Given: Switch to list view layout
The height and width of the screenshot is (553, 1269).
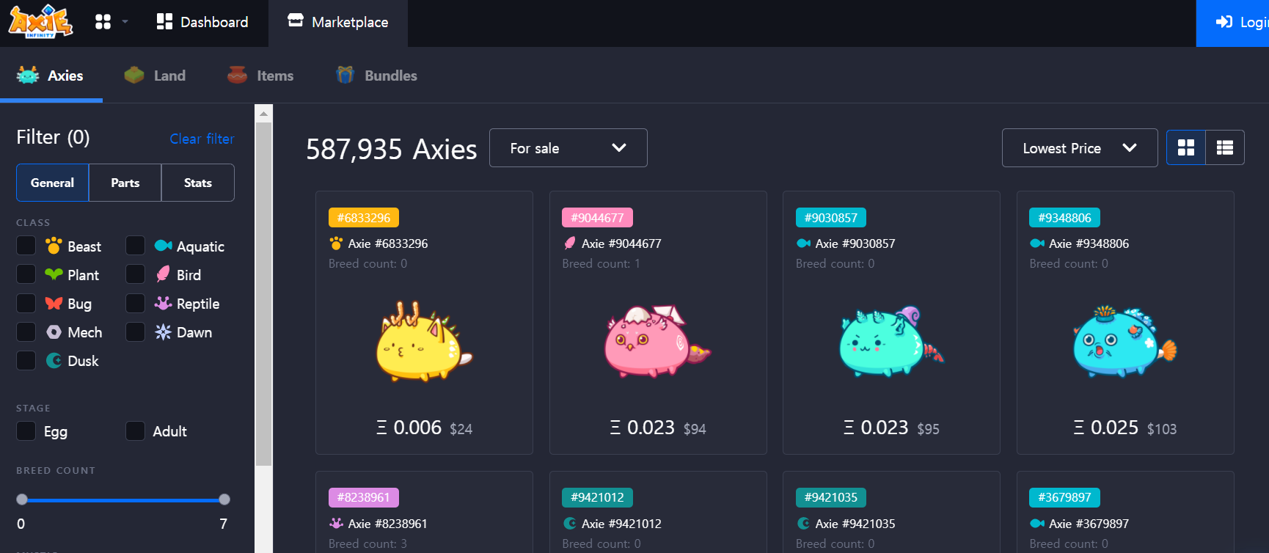Looking at the screenshot, I should (1225, 147).
